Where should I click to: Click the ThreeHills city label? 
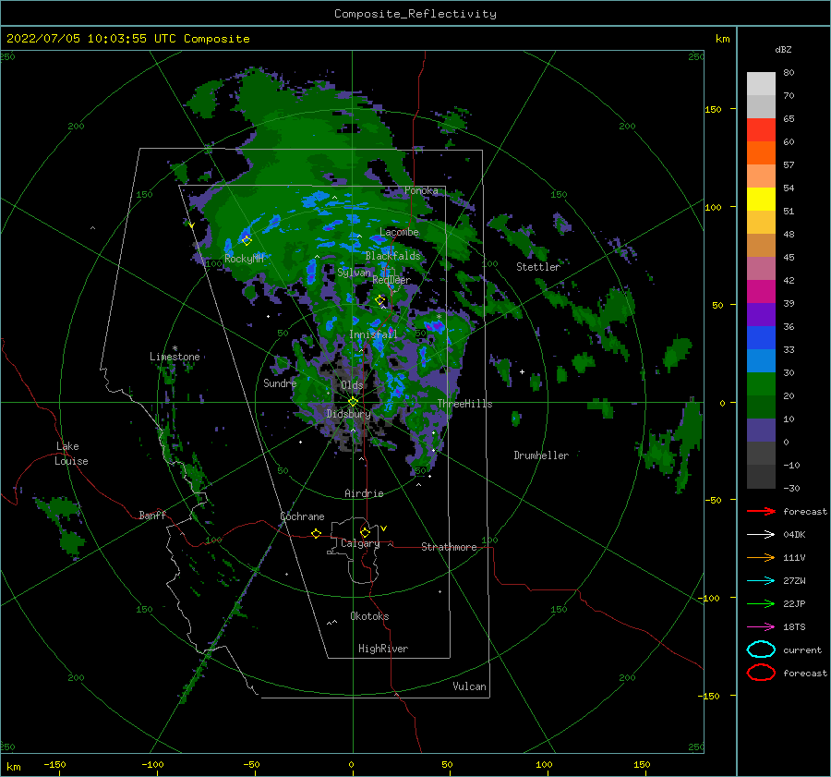[464, 404]
